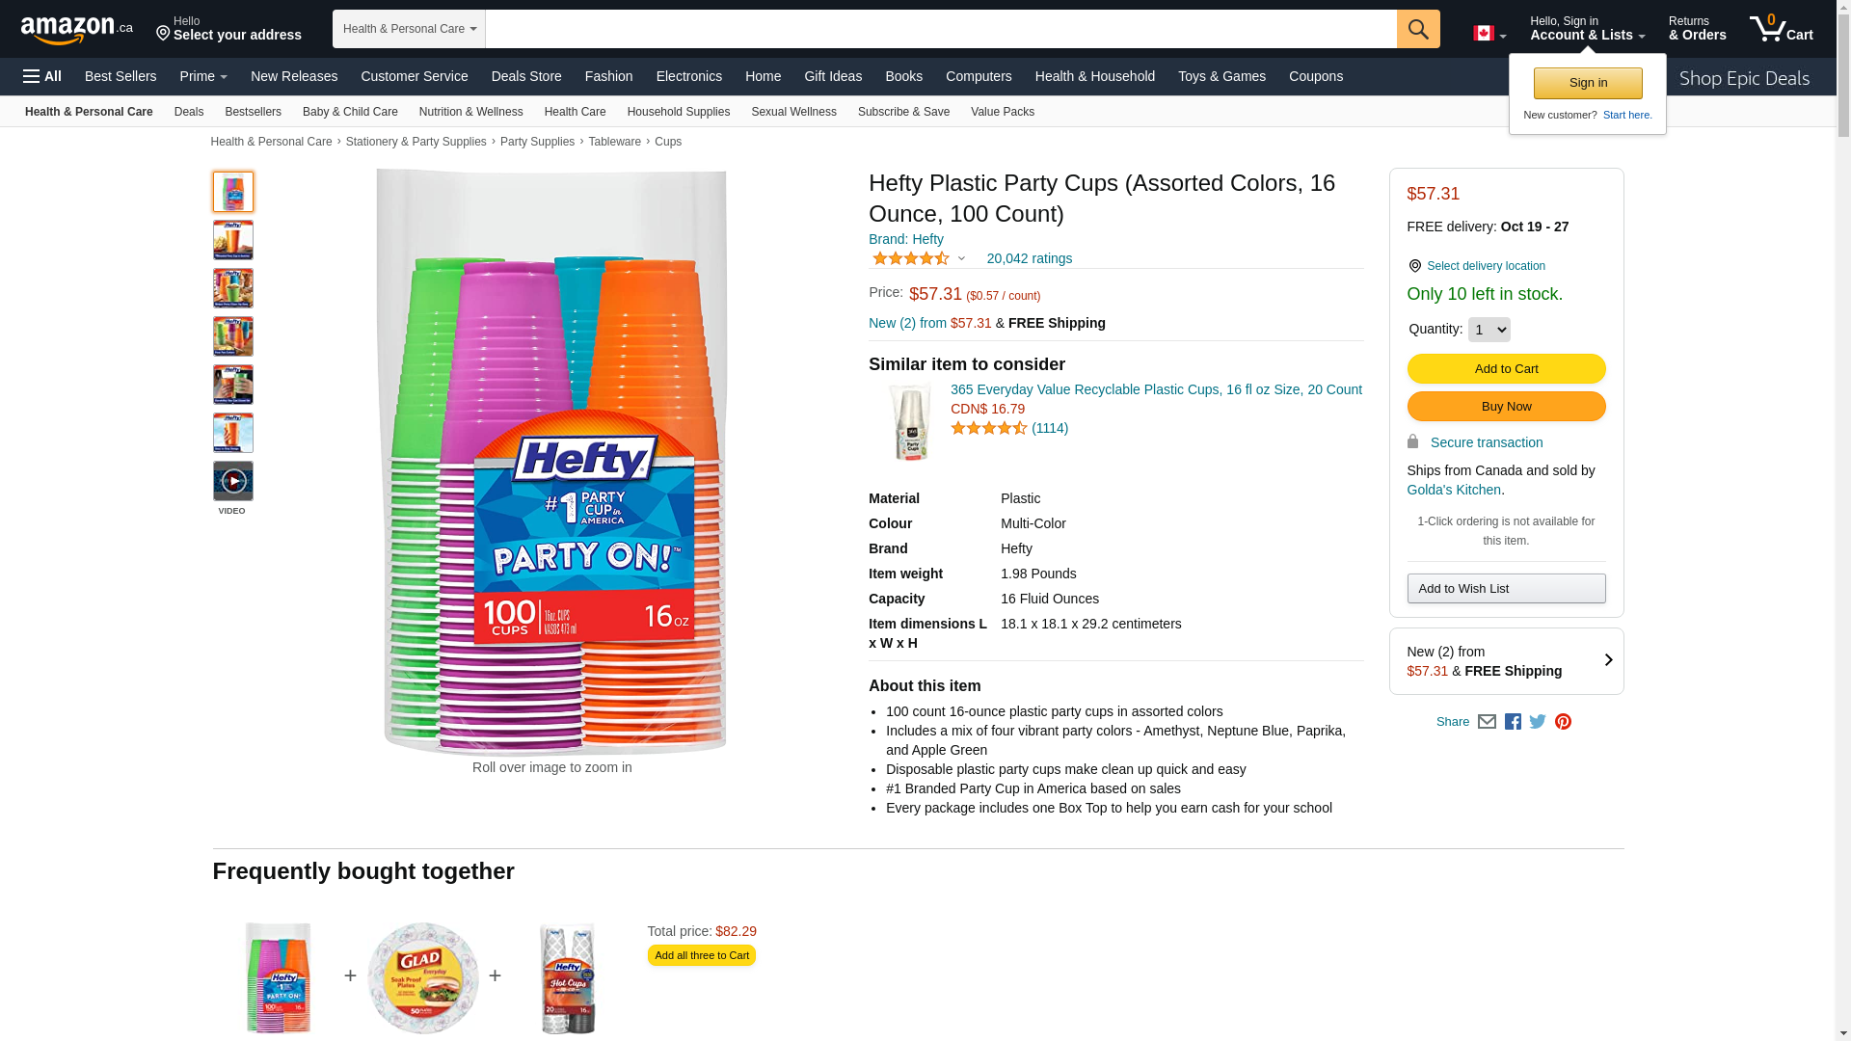Screen dimensions: 1851x1041
Task: Play the product video thumbnail
Action: coord(233,481)
